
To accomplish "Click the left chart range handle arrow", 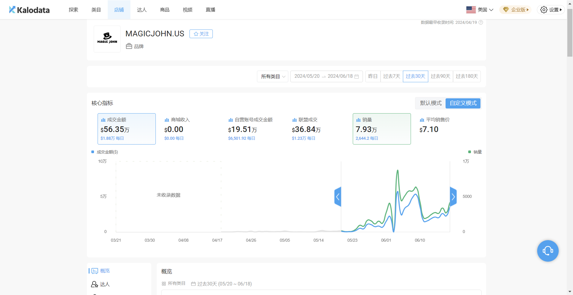I will (x=338, y=197).
